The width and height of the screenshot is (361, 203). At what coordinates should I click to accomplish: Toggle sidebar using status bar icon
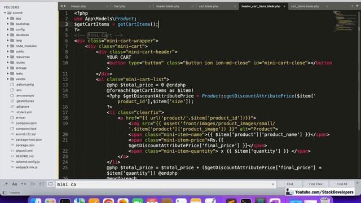click(5, 192)
